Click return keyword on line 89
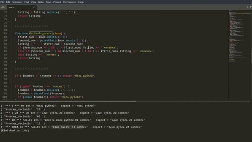The height and width of the screenshot is (142, 252). click(x=23, y=58)
